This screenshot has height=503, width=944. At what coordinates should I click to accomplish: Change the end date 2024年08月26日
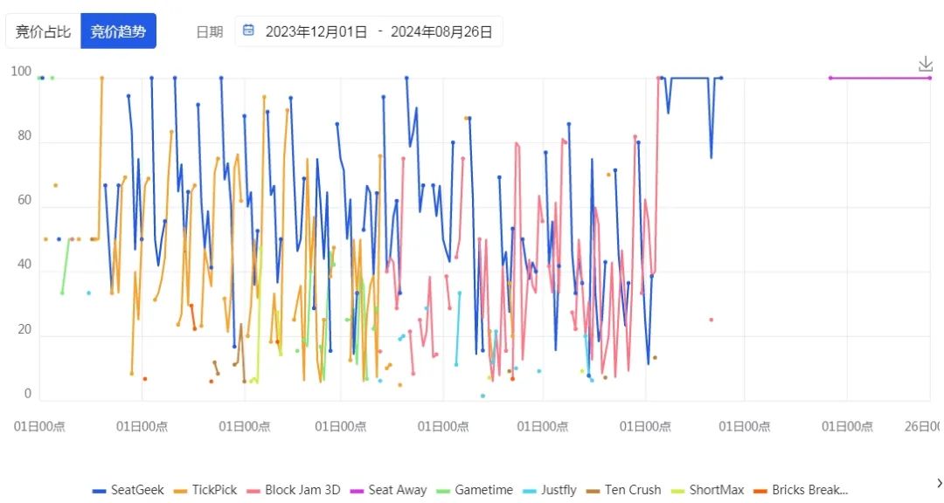click(x=441, y=32)
